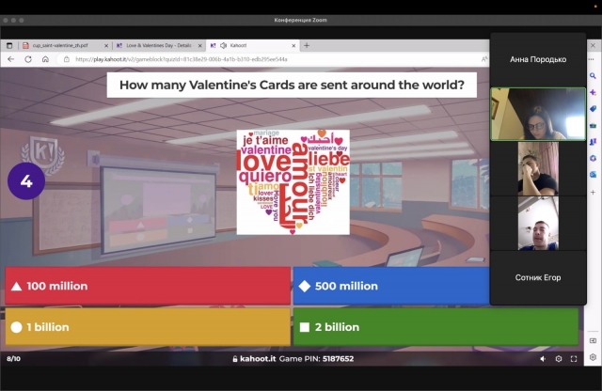Click the heart word-cloud question image
Screen dimensions: 602x391
pyautogui.click(x=293, y=182)
